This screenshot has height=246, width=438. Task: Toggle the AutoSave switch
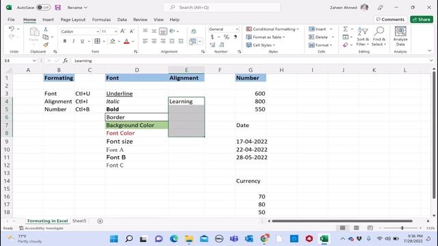click(43, 8)
